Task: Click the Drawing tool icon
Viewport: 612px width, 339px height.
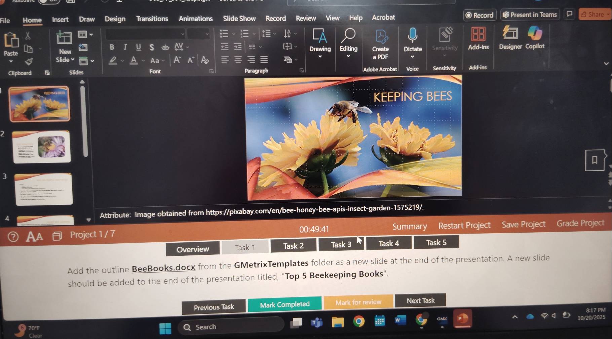Action: 320,37
